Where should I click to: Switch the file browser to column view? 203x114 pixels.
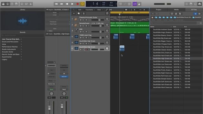(200, 14)
